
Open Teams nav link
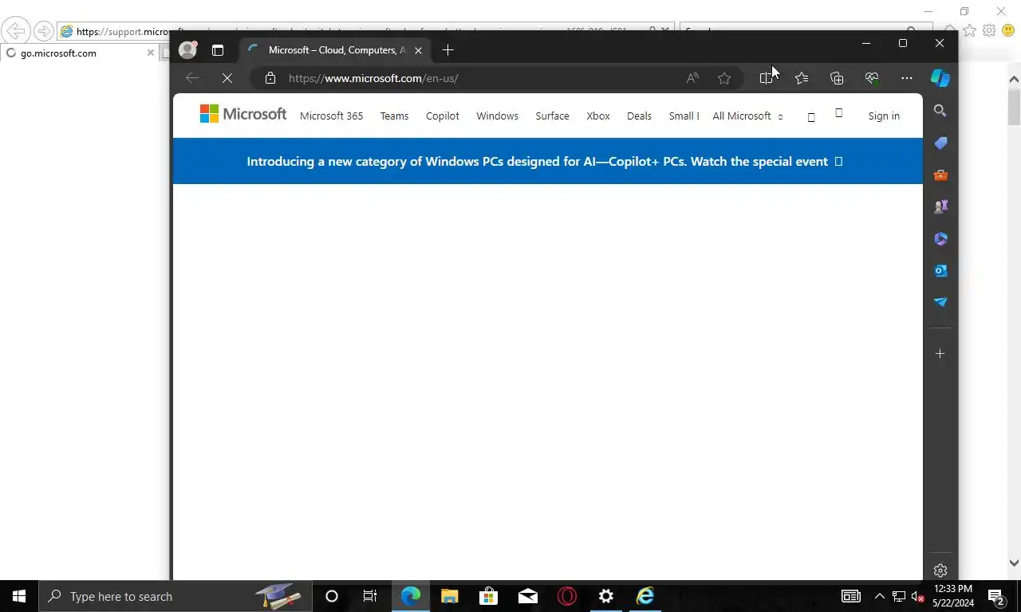(x=394, y=116)
